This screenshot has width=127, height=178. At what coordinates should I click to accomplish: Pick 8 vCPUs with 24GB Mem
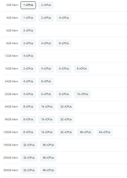pos(46,81)
